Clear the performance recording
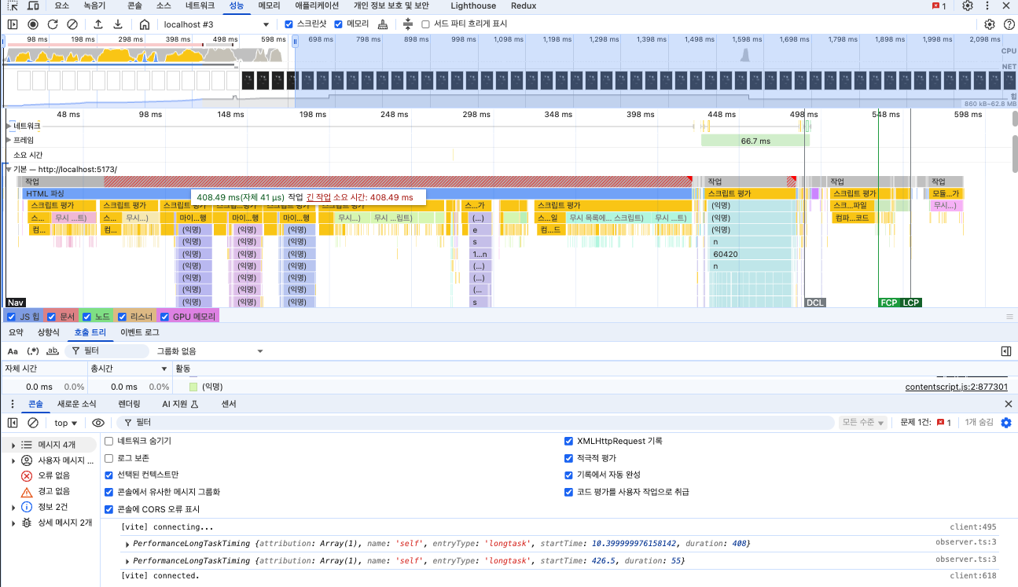Image resolution: width=1018 pixels, height=587 pixels. tap(72, 24)
